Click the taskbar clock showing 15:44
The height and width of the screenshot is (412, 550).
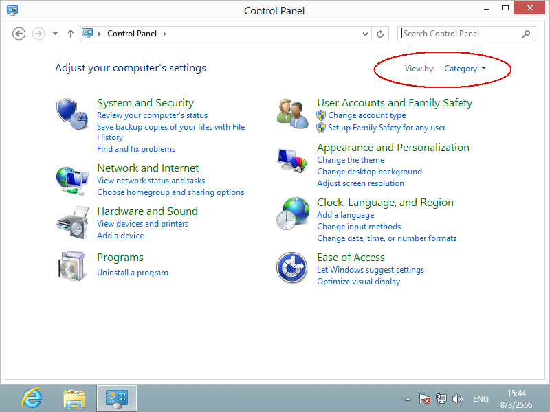516,399
